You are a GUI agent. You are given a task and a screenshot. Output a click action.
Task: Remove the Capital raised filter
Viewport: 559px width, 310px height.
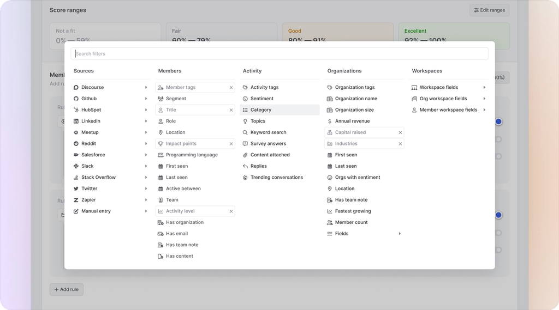tap(400, 132)
